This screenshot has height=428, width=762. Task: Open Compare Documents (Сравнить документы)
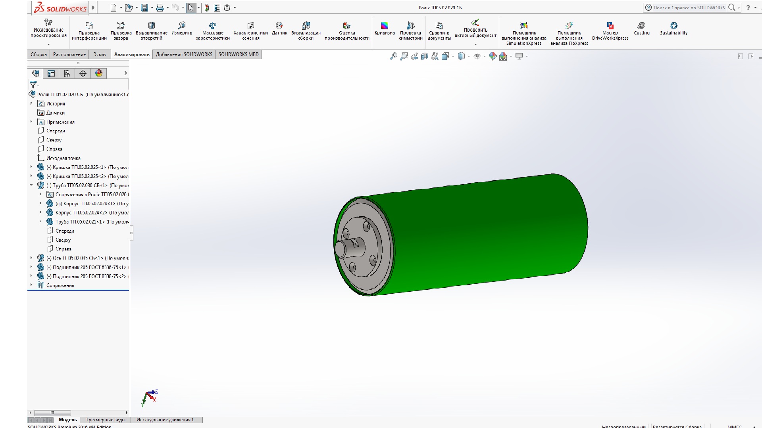439,31
